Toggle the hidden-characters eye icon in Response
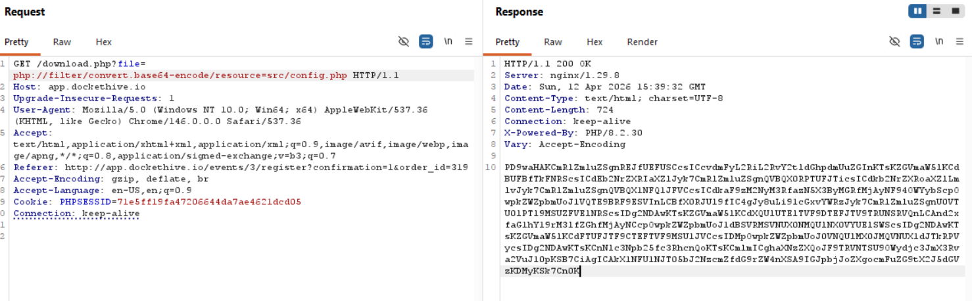 pyautogui.click(x=894, y=41)
